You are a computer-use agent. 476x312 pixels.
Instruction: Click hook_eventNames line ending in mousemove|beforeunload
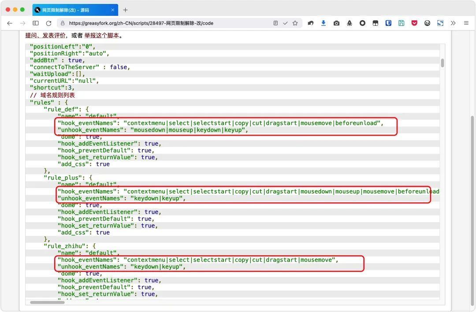pos(221,123)
